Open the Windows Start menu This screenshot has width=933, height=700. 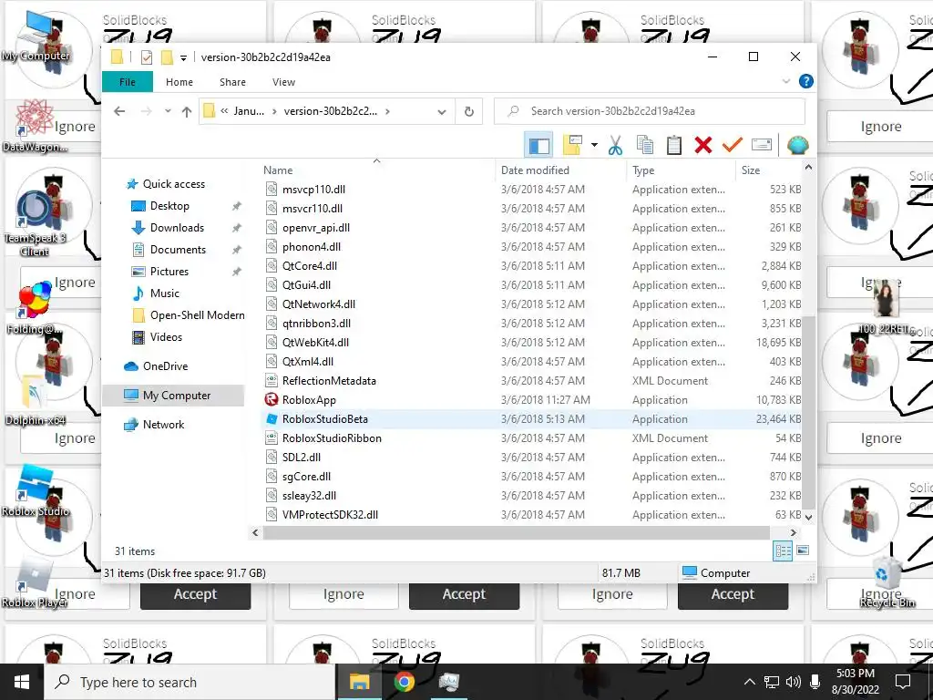(x=22, y=682)
